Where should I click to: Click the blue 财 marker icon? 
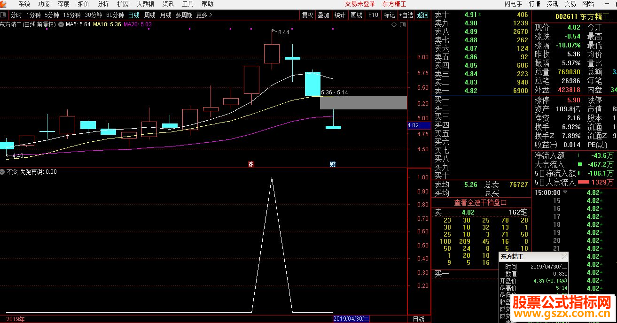click(333, 164)
